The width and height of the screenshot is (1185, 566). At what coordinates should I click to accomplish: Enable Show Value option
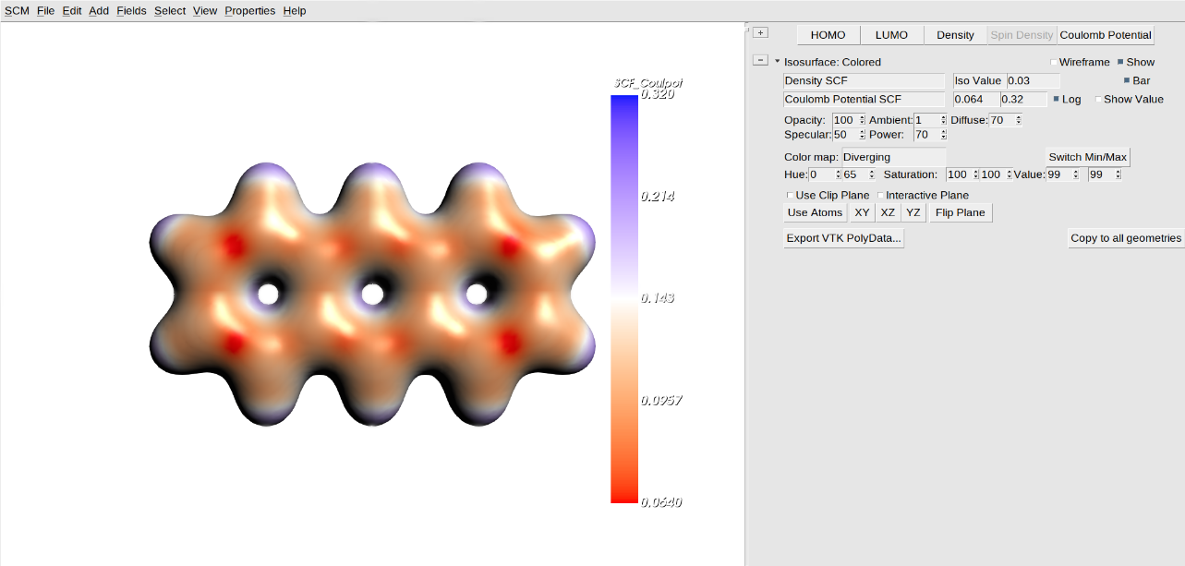pos(1101,99)
